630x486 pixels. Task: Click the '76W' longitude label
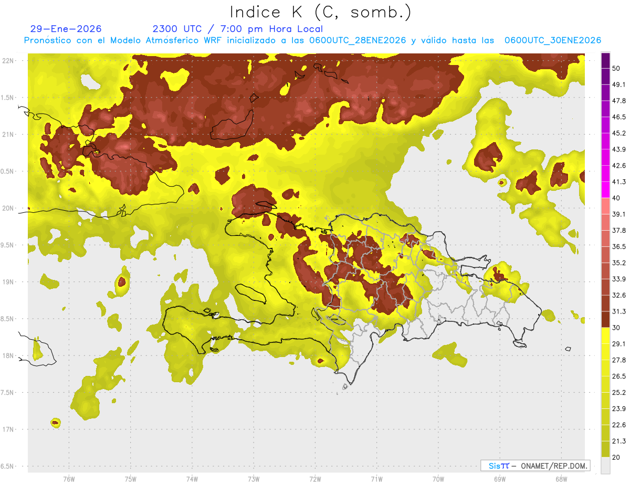[x=69, y=479]
